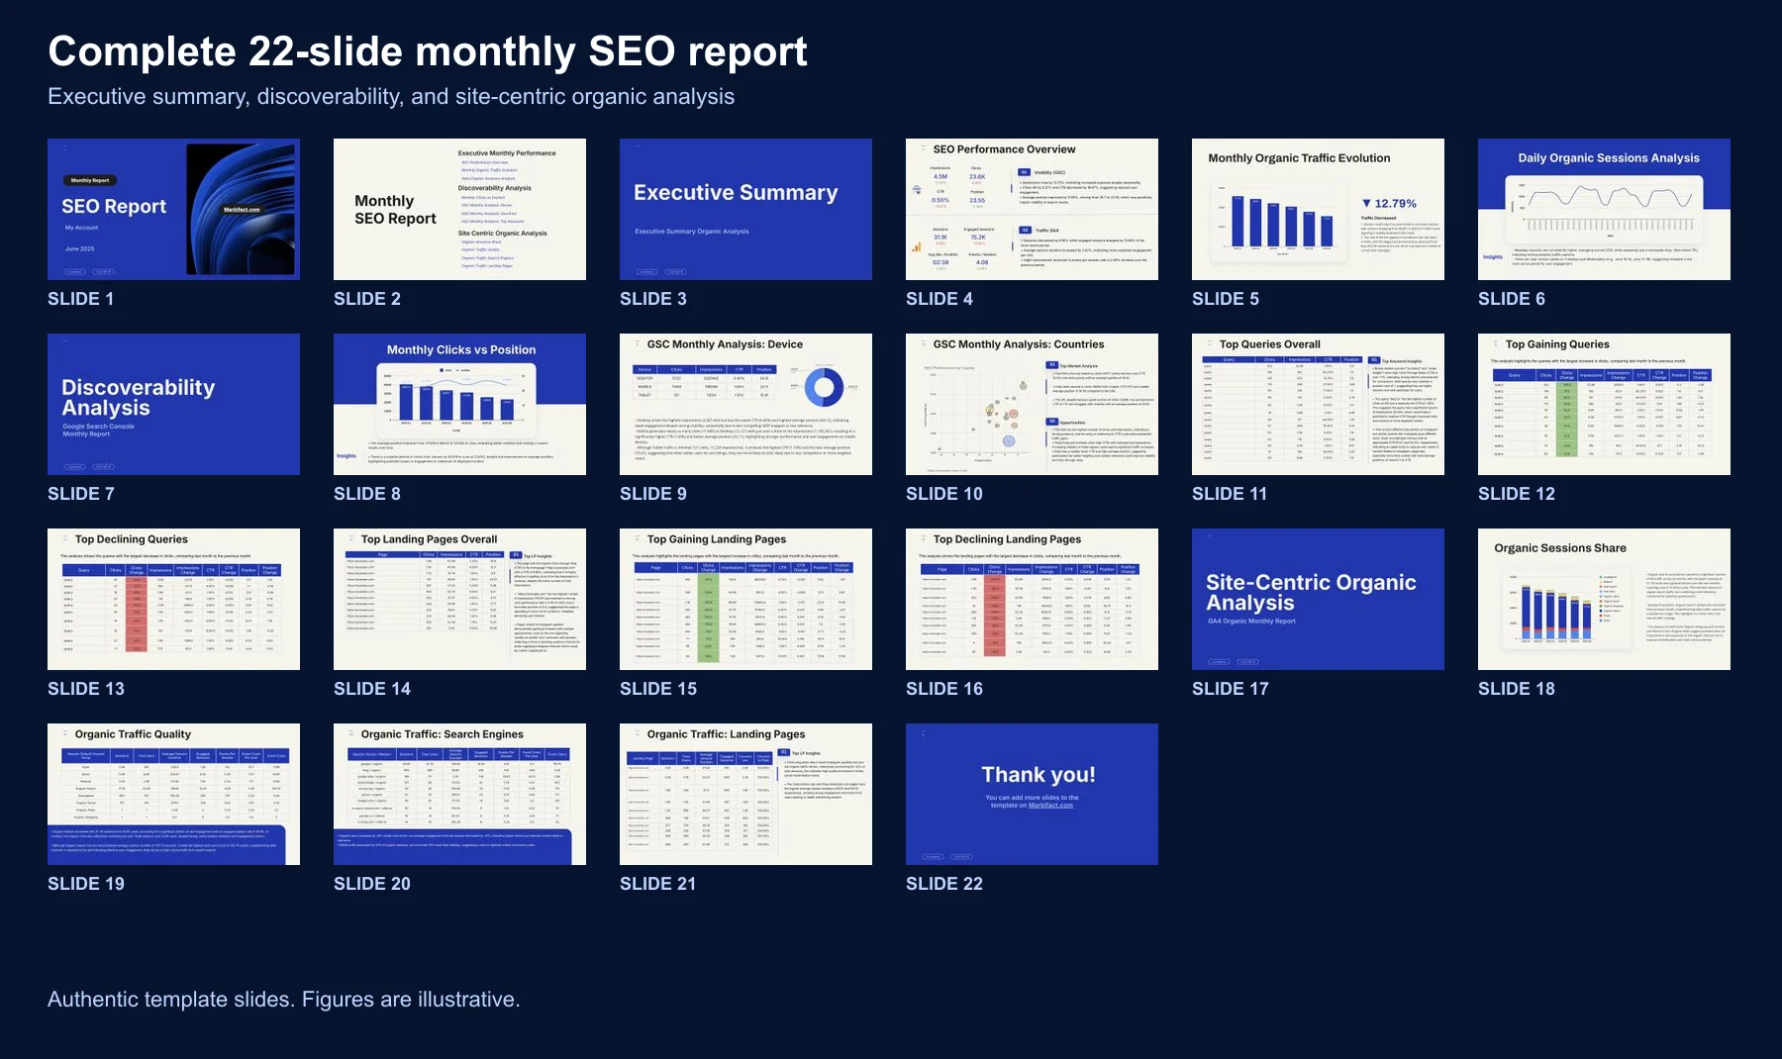This screenshot has height=1059, width=1782.
Task: Click the Daily Organic Sessions Analysis thumbnail
Action: point(1604,209)
